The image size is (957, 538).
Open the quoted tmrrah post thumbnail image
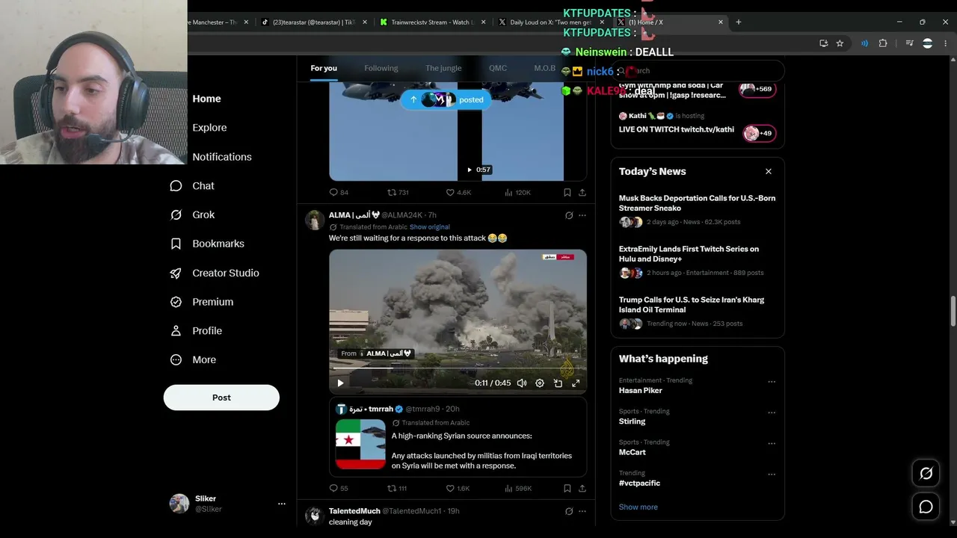click(360, 444)
